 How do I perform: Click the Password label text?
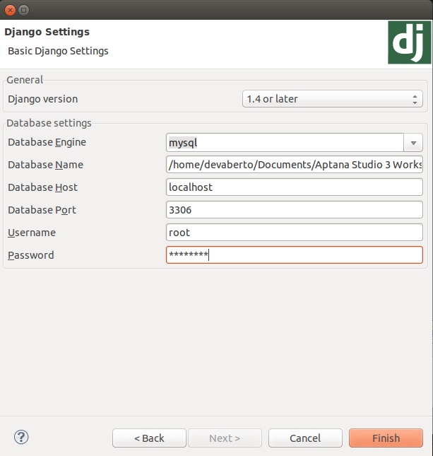(30, 255)
